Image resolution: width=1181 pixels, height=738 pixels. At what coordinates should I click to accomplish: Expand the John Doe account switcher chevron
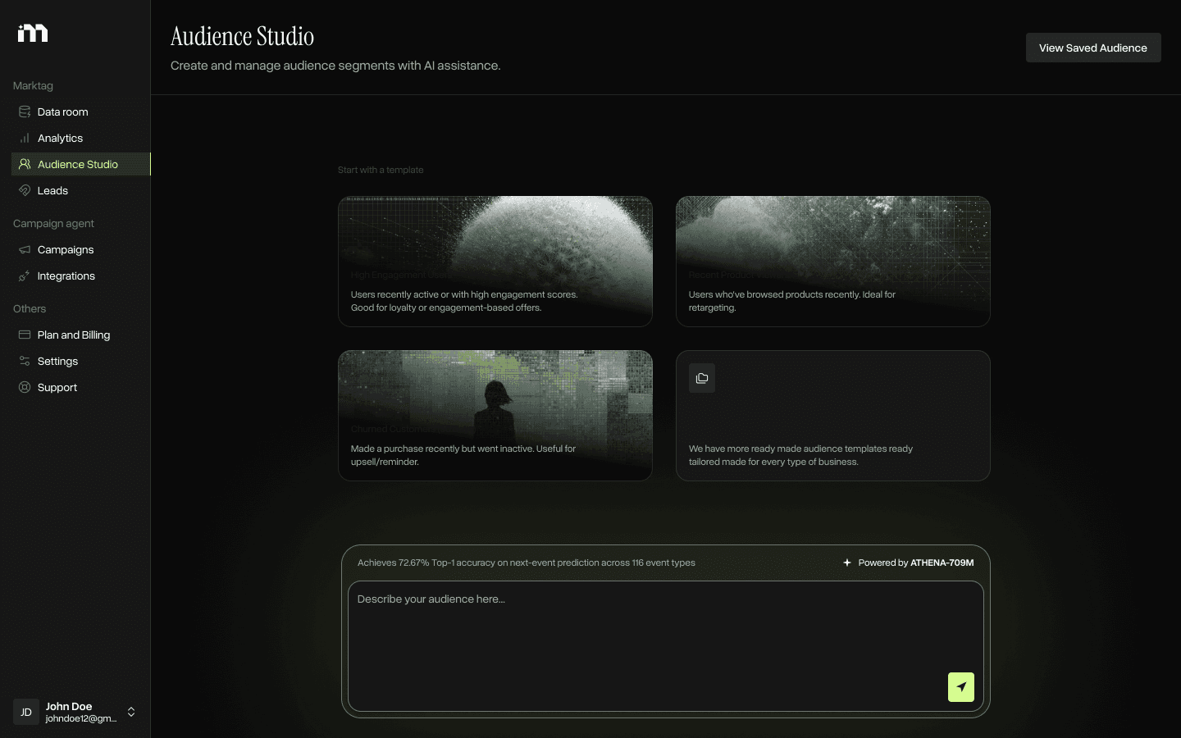coord(131,712)
